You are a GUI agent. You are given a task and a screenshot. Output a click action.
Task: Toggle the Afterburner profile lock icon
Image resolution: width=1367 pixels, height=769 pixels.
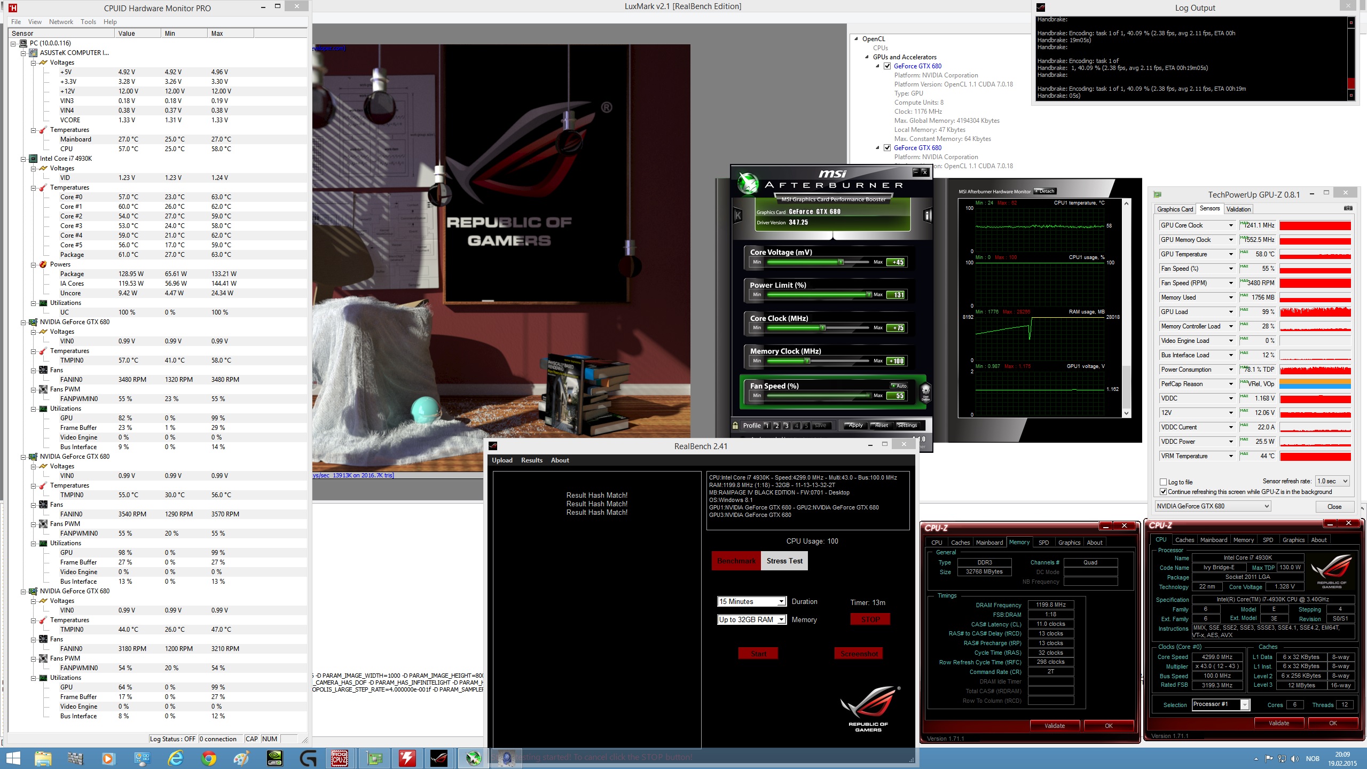pyautogui.click(x=735, y=426)
